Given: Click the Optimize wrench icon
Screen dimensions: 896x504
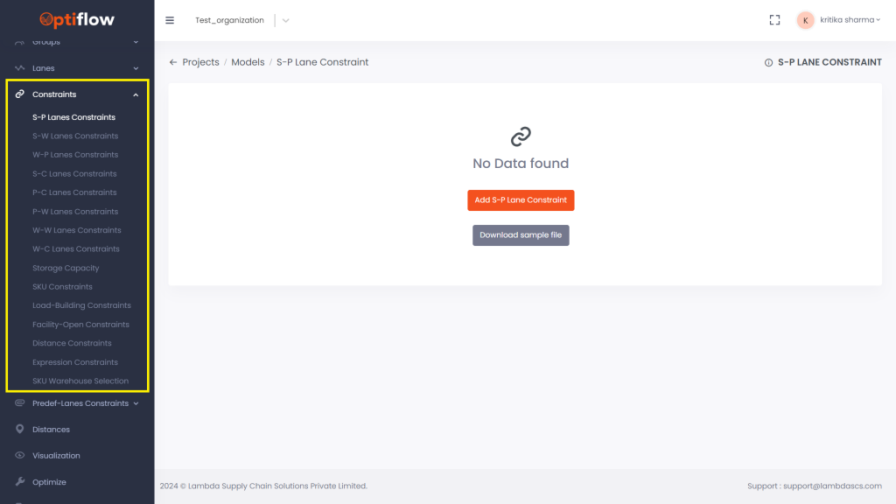Looking at the screenshot, I should 20,482.
